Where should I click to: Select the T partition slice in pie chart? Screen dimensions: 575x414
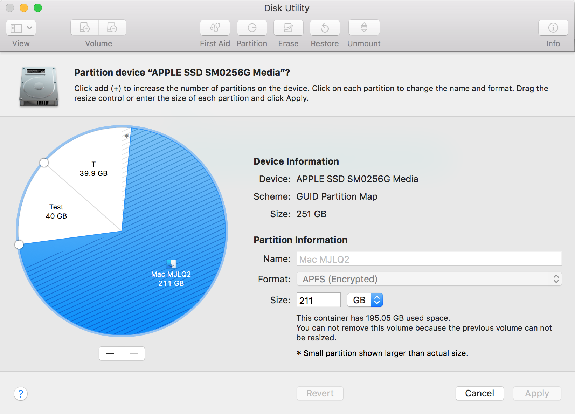tap(93, 169)
